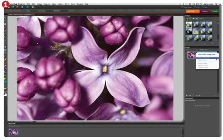Screen dimensions: 223x140
Task: Click the Effects panel vertical scrollbar
Action: (218, 32)
